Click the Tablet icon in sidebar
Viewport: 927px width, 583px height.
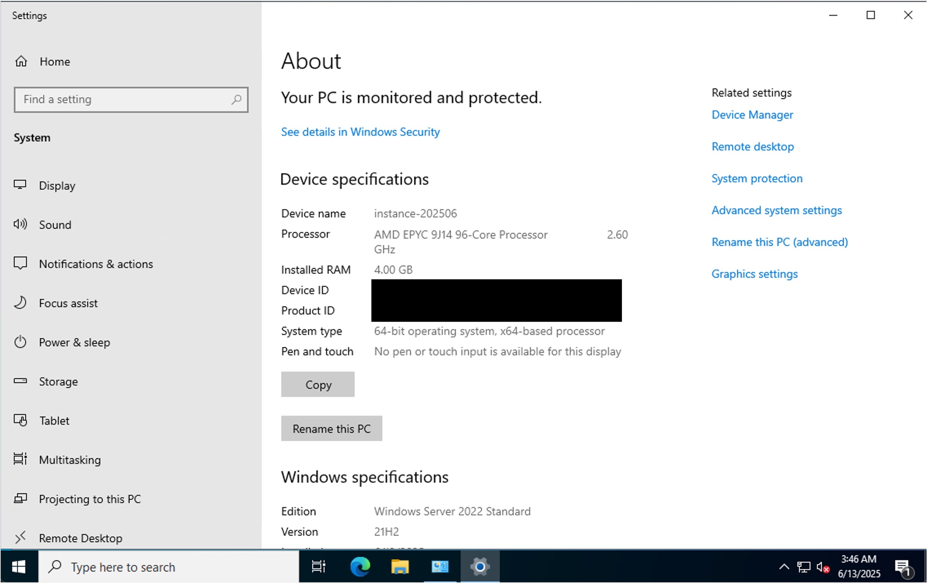point(20,420)
